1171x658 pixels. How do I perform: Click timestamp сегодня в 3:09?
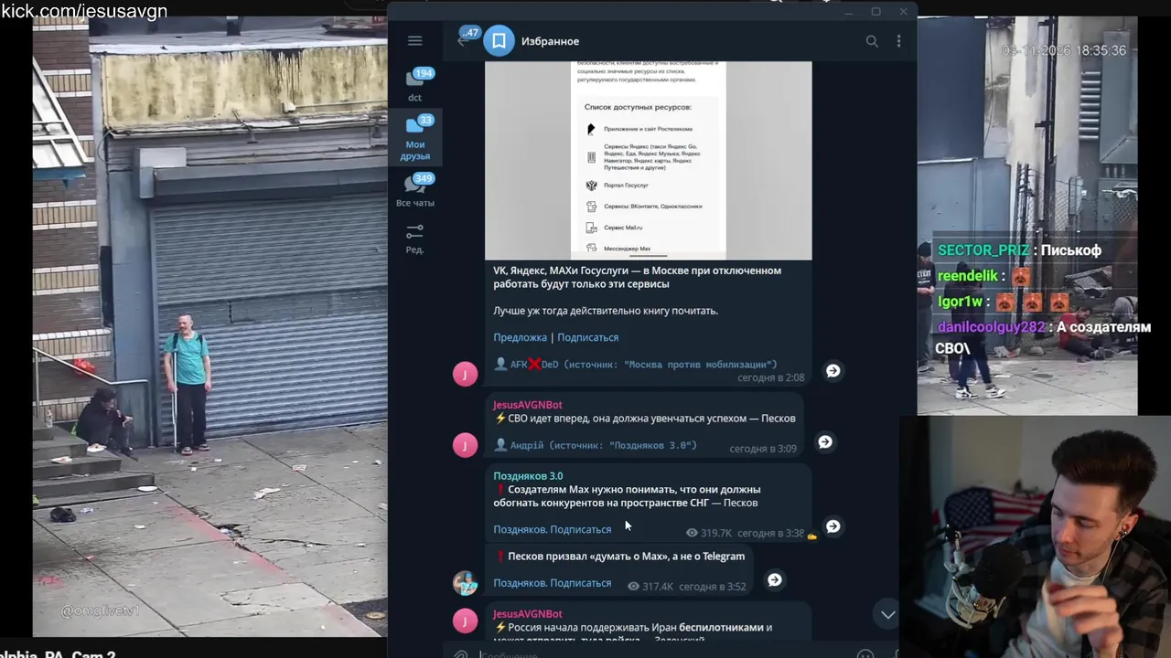click(x=763, y=449)
